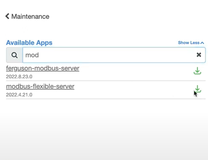Select version 2022.8.23.0 text under ferguson
208x160 pixels.
(x=19, y=76)
